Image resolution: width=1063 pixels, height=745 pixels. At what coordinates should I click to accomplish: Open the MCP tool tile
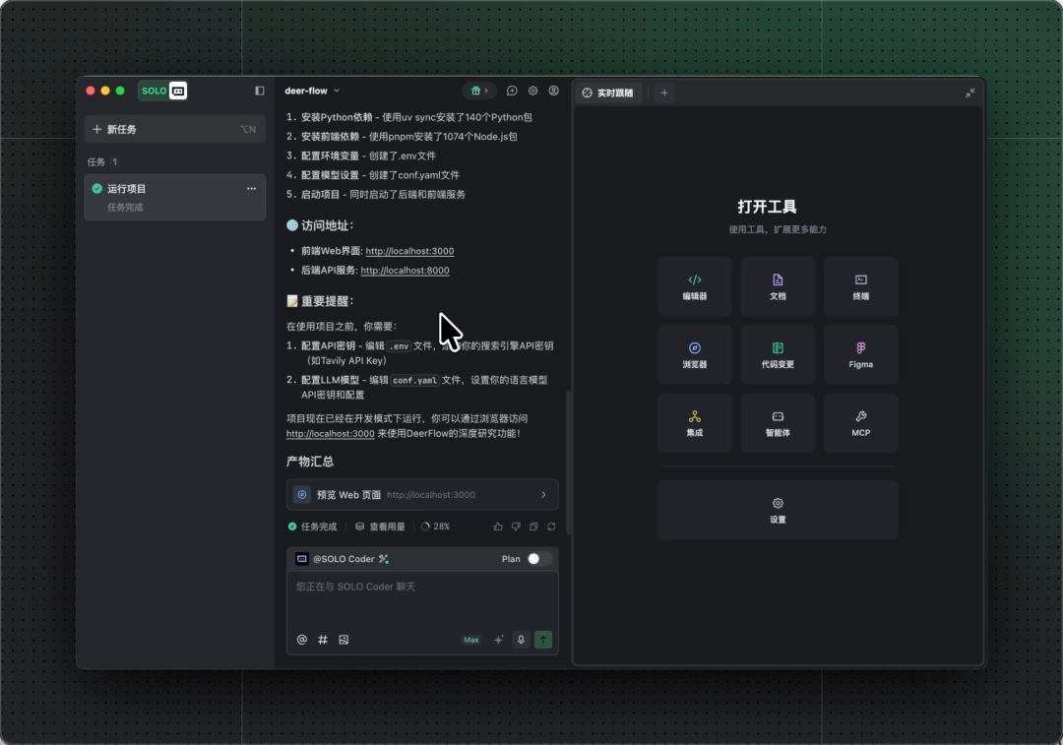tap(860, 423)
